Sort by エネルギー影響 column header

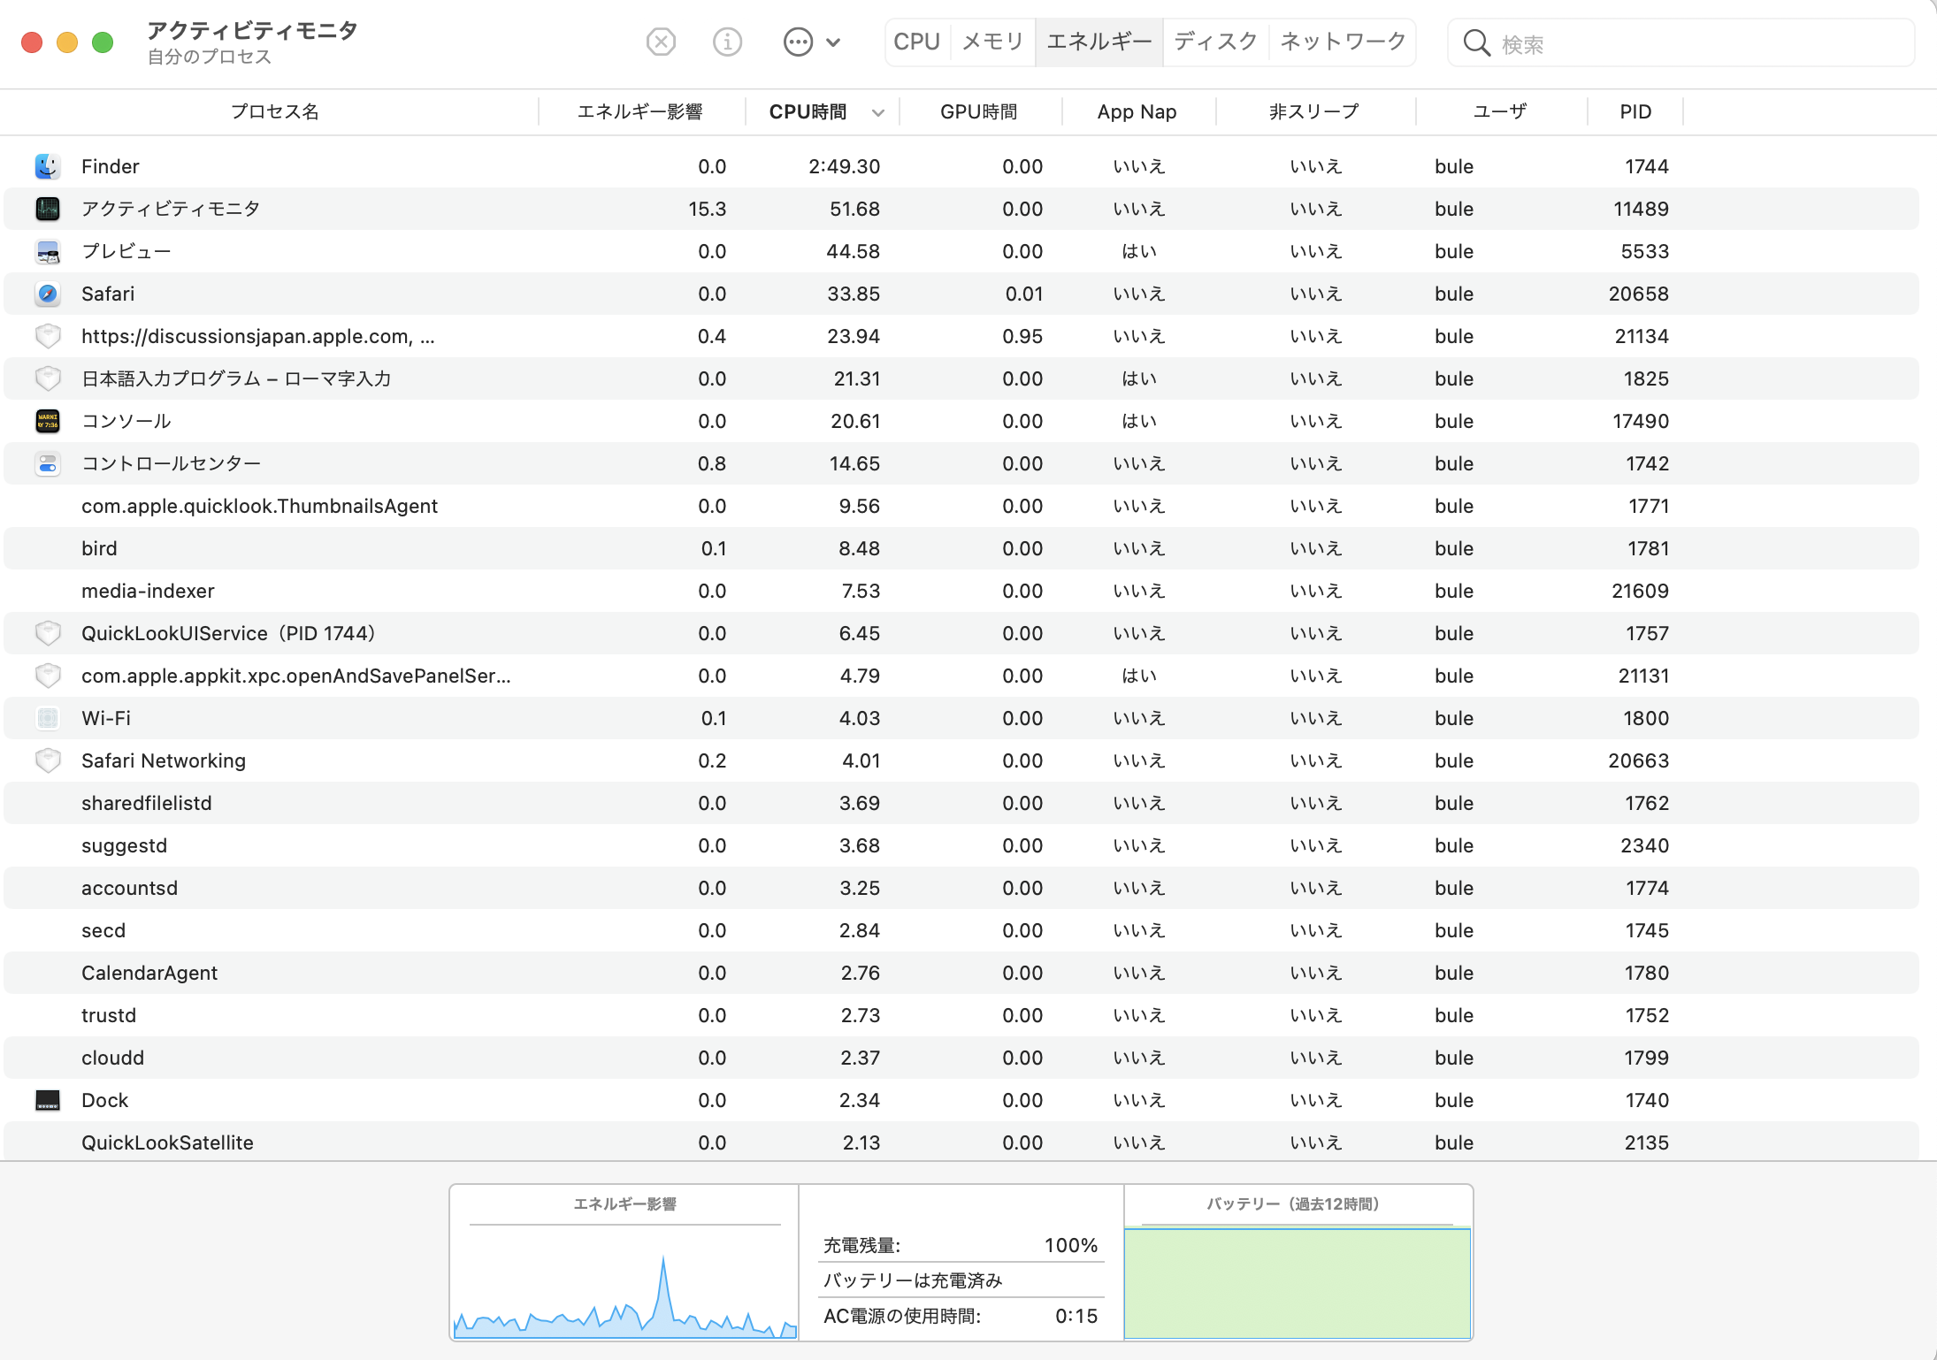639,112
